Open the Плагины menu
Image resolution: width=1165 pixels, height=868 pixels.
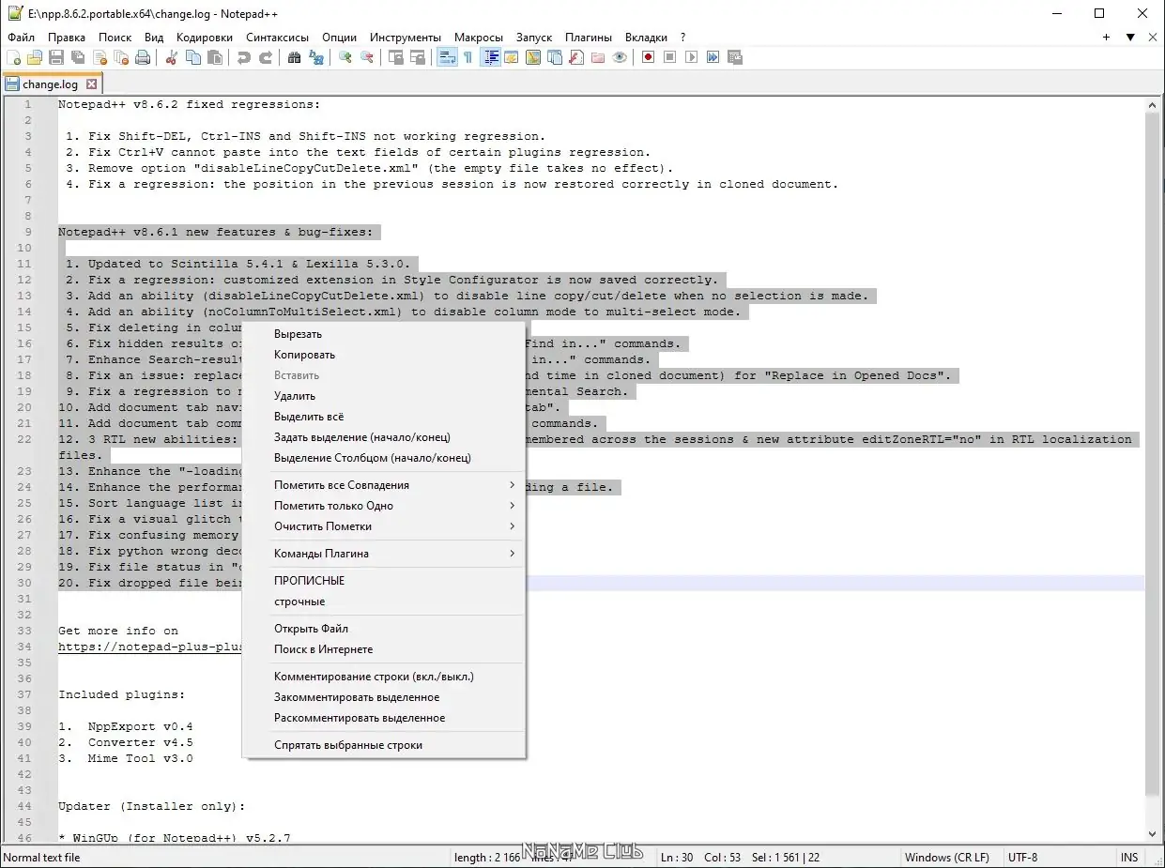[x=589, y=38]
